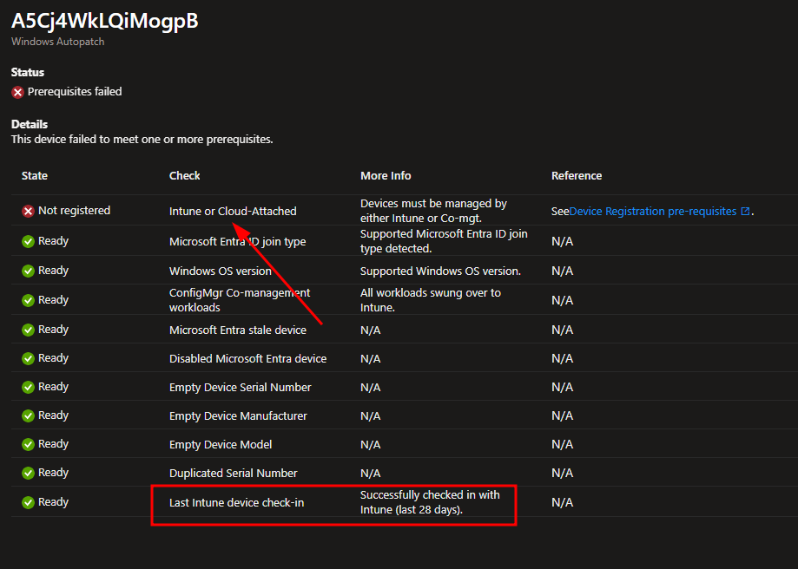The height and width of the screenshot is (569, 798).
Task: Click the Empty Device Serial Number check
Action: point(241,387)
